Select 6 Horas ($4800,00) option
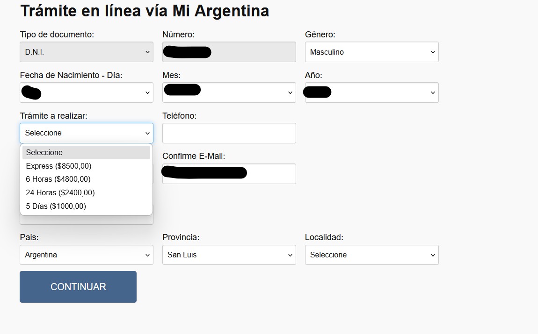Image resolution: width=538 pixels, height=334 pixels. [x=87, y=179]
